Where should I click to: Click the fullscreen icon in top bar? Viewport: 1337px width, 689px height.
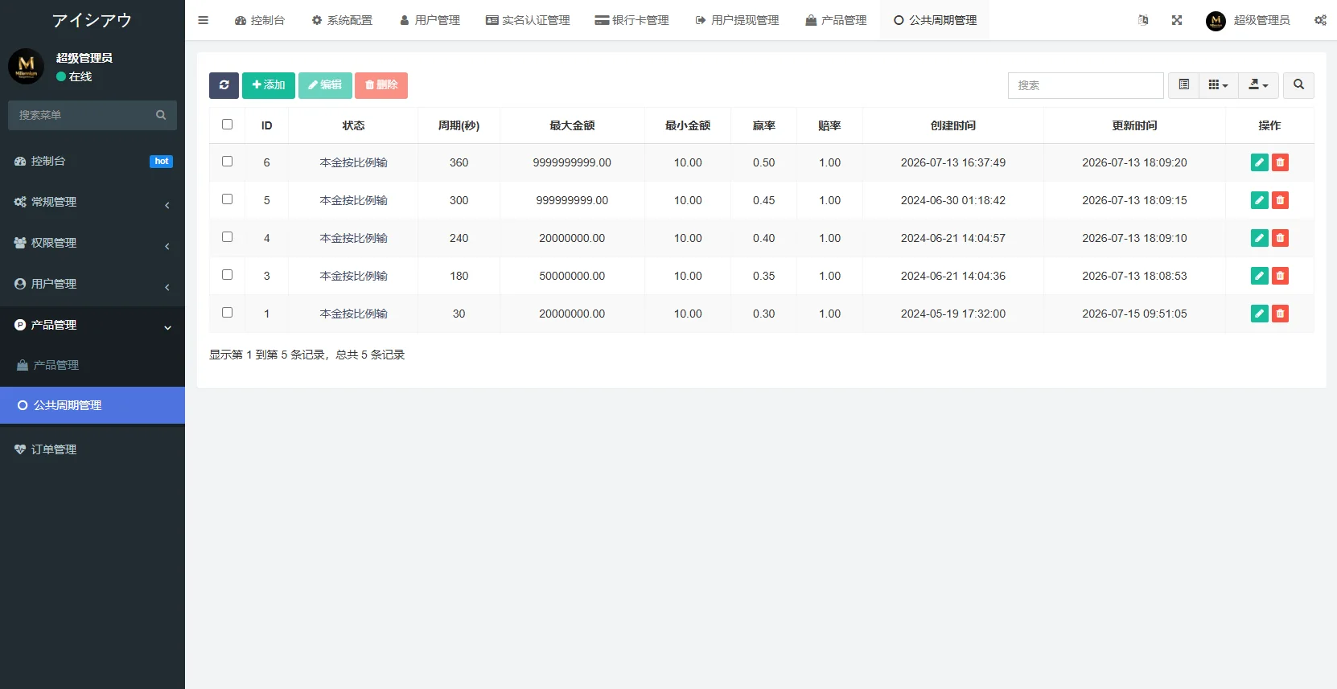(1177, 20)
